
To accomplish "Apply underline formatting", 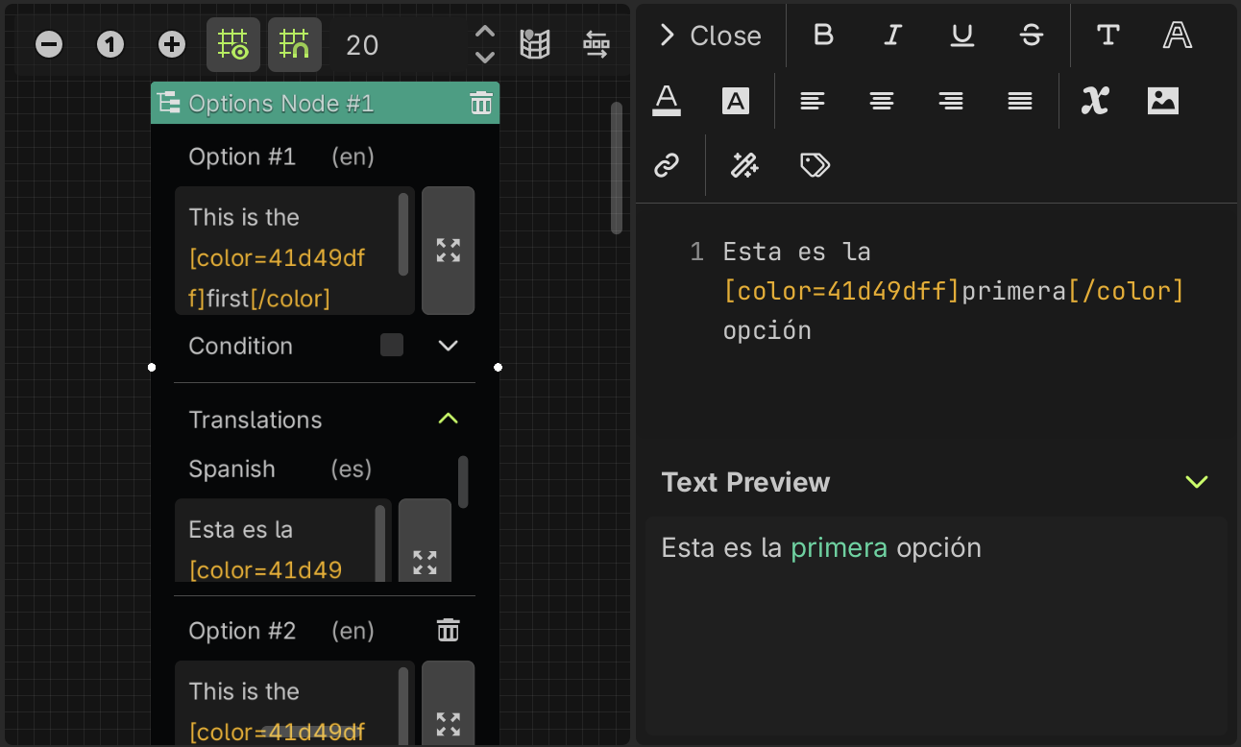I will (961, 36).
